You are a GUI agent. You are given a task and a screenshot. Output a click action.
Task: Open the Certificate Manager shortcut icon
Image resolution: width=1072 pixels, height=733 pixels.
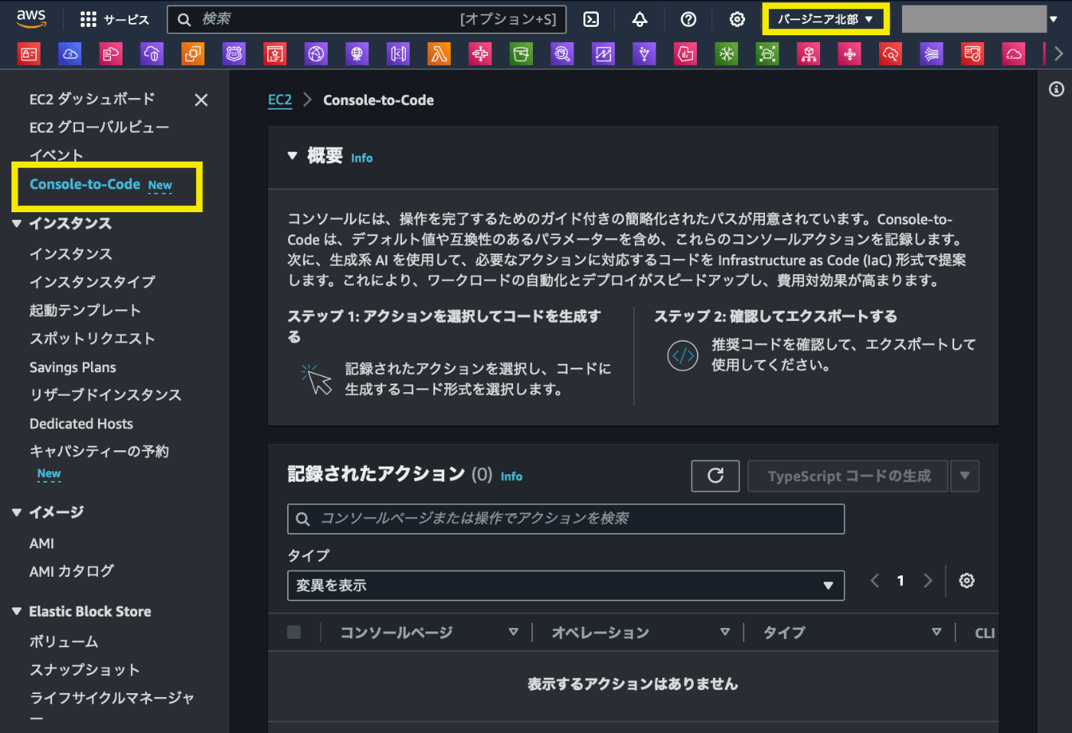click(x=275, y=54)
